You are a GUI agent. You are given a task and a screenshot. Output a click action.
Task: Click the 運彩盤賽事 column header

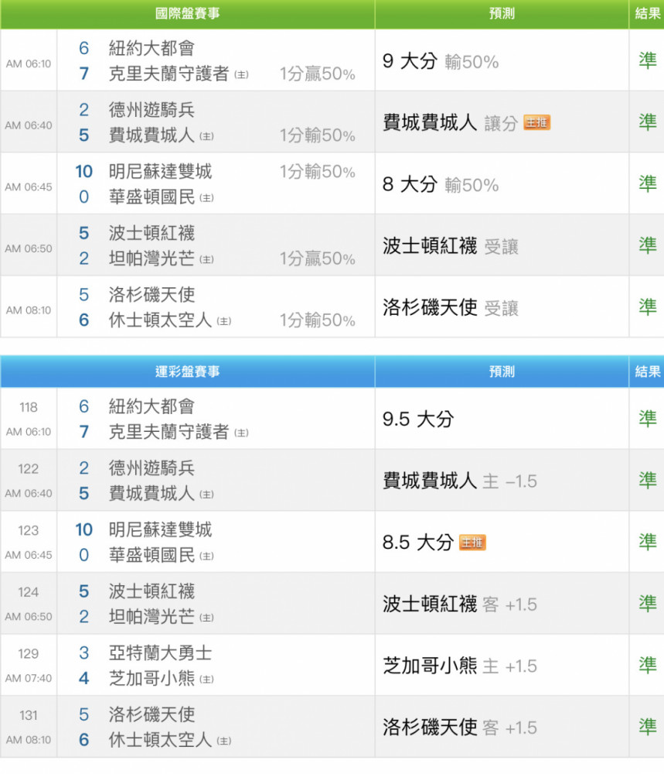[187, 372]
